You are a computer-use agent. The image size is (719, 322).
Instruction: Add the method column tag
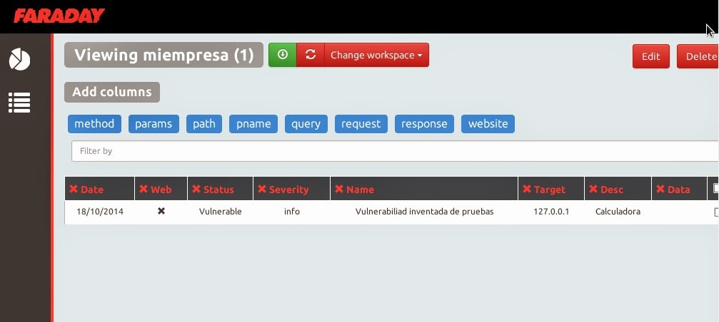pos(94,124)
